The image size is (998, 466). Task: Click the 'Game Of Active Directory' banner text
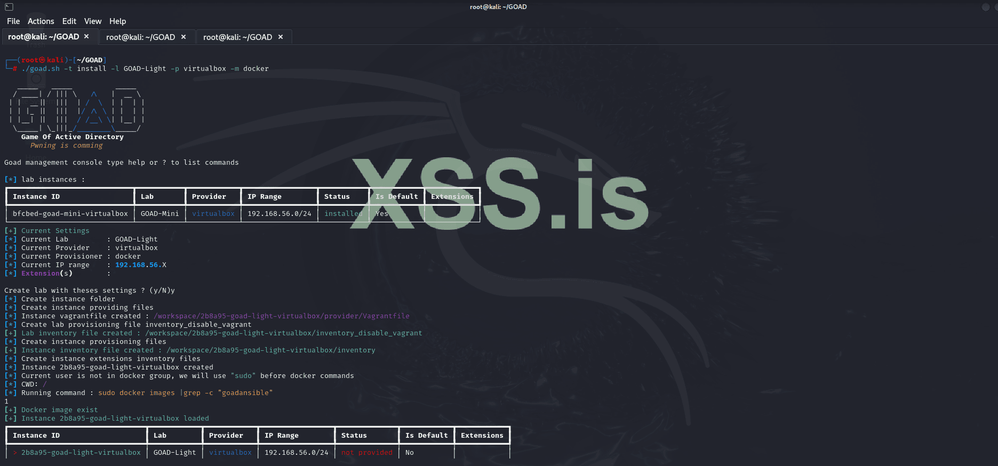click(73, 137)
